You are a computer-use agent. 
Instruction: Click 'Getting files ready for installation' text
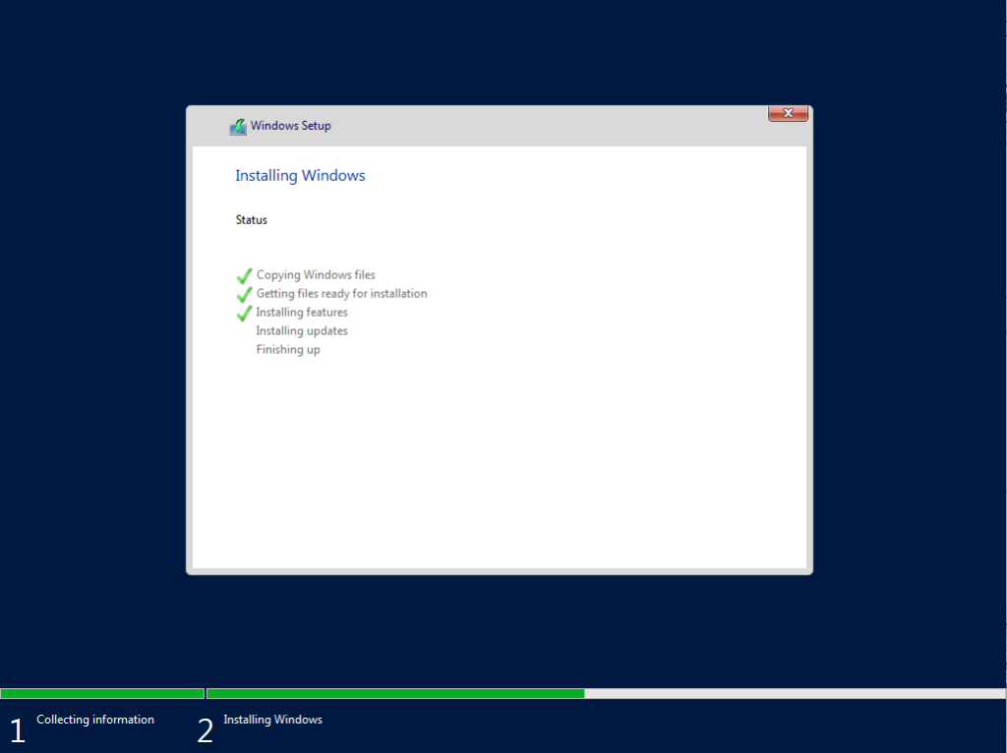coord(341,293)
